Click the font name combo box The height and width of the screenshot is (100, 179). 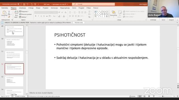[x=43, y=12]
